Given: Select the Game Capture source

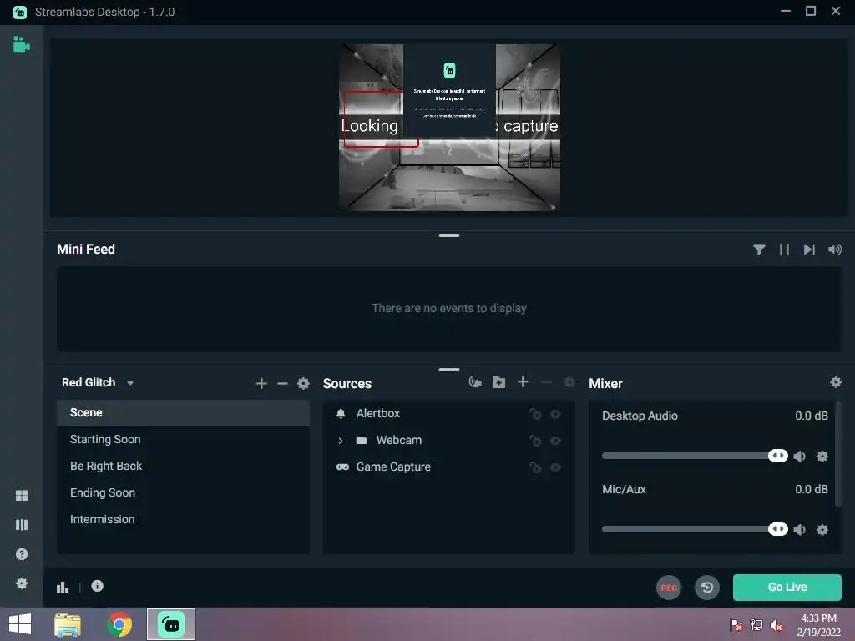Looking at the screenshot, I should [x=448, y=467].
